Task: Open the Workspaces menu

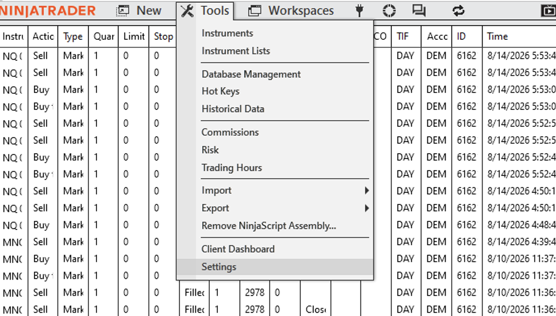Action: click(291, 10)
